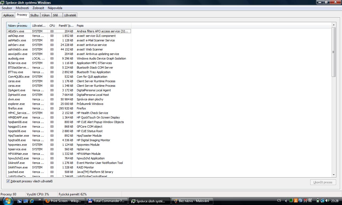Screen dimensions: 342x205
Task: Open the Nápověda menu
Action: pos(55,8)
